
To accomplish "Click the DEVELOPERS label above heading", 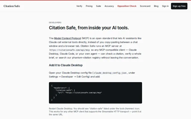I will click(x=55, y=23).
